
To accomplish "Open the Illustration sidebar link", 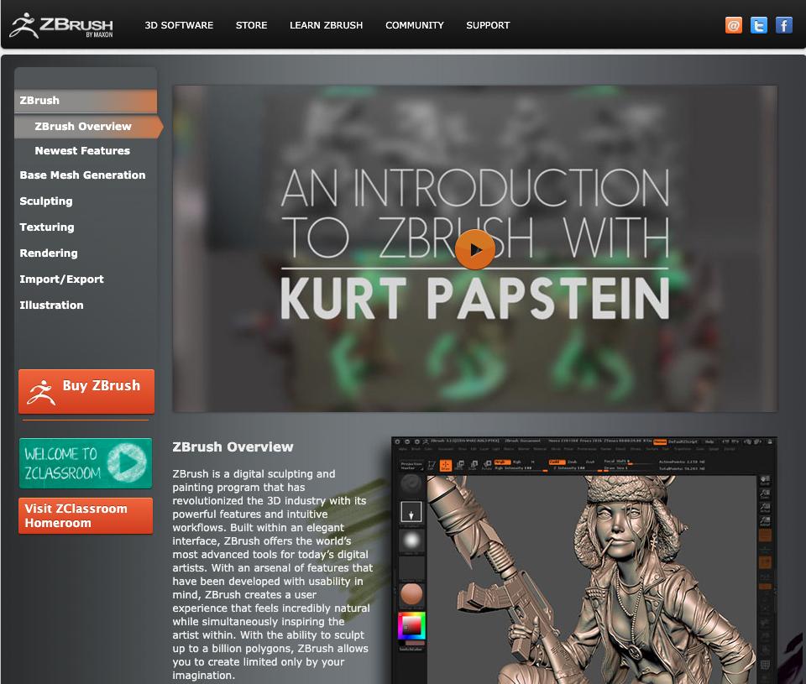I will point(51,305).
